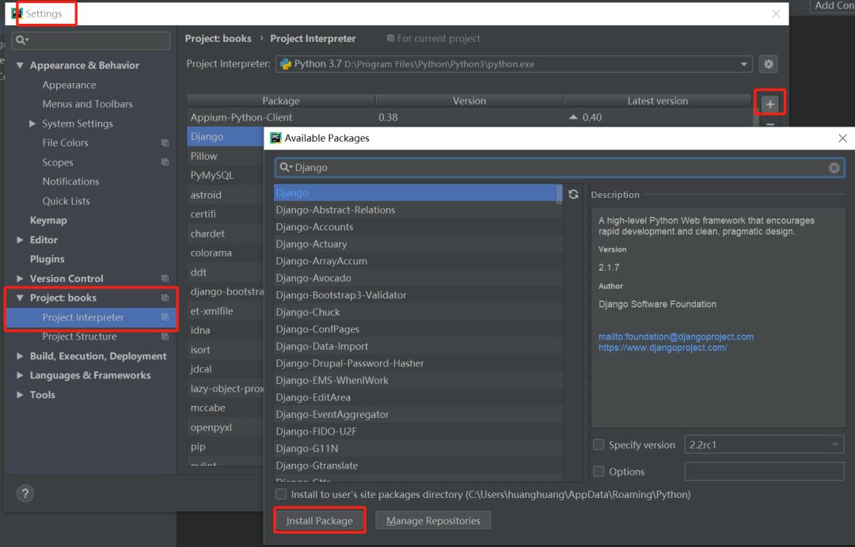Click the upgrade arrow next to 0.40
The width and height of the screenshot is (855, 547).
tap(573, 116)
